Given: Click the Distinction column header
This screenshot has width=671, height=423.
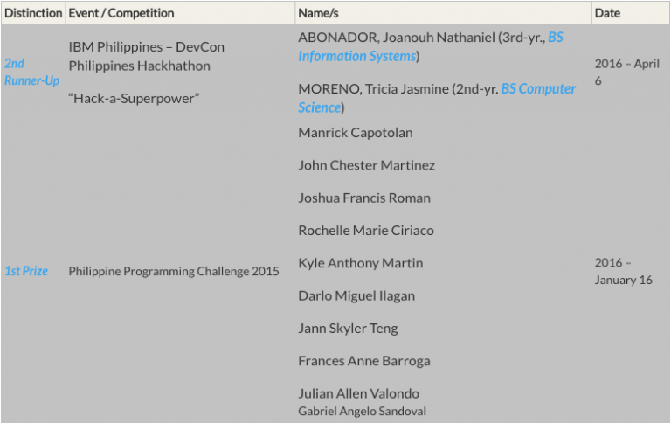Looking at the screenshot, I should pyautogui.click(x=33, y=13).
